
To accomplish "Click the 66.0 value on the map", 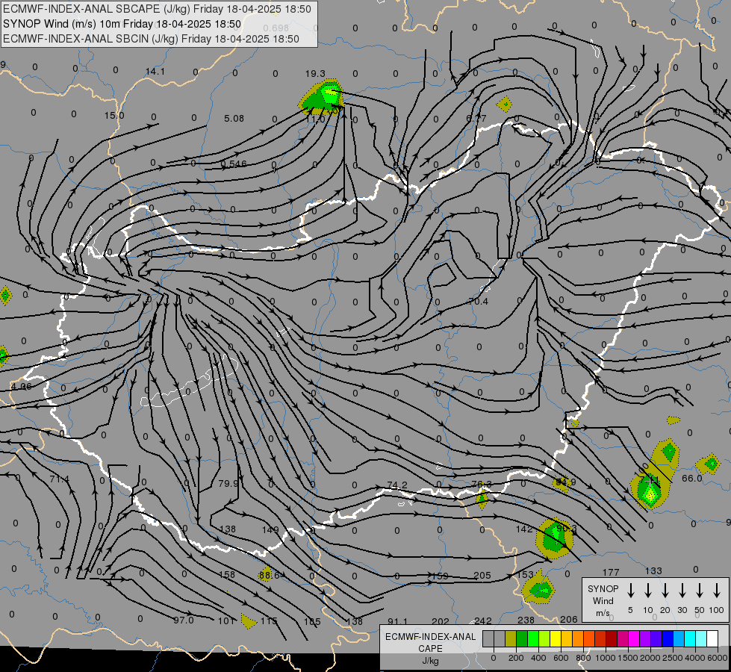I will point(692,479).
